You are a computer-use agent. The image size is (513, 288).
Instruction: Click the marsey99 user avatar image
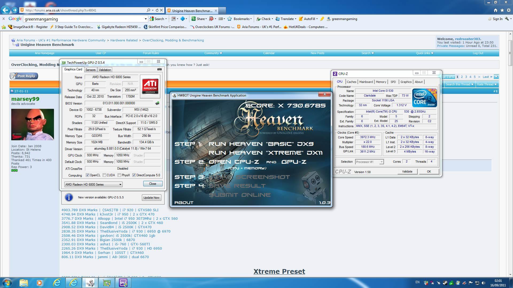point(33,124)
